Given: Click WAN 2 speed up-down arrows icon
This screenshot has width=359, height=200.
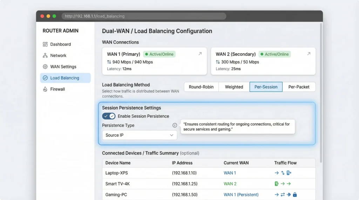Looking at the screenshot, I should click(218, 62).
